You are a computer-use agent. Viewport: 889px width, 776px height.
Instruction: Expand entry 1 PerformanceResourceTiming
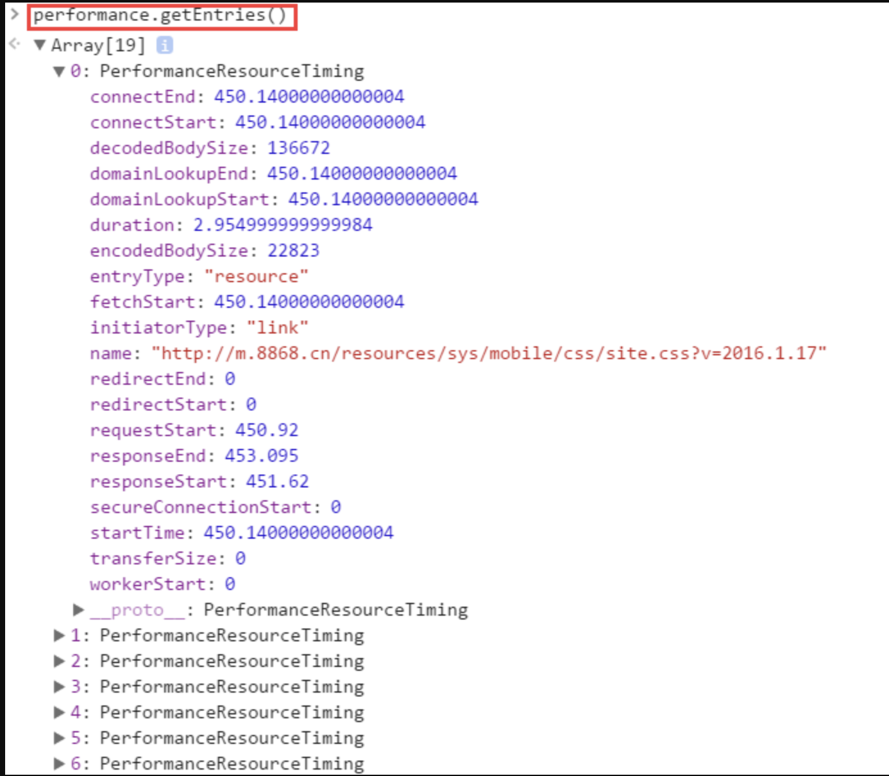click(x=59, y=636)
